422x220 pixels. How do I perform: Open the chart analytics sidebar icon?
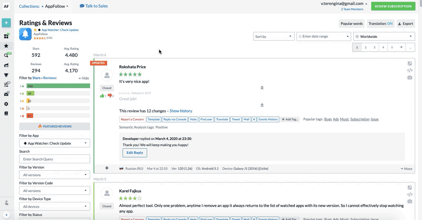(x=6, y=65)
